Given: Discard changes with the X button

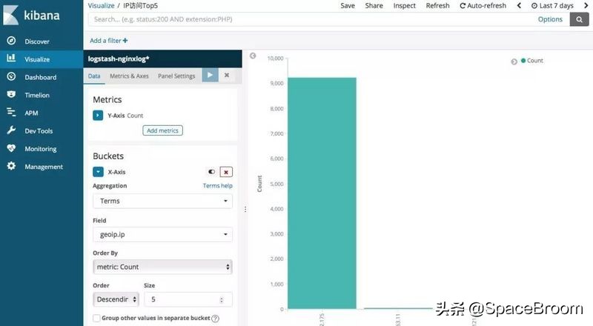Looking at the screenshot, I should (227, 75).
